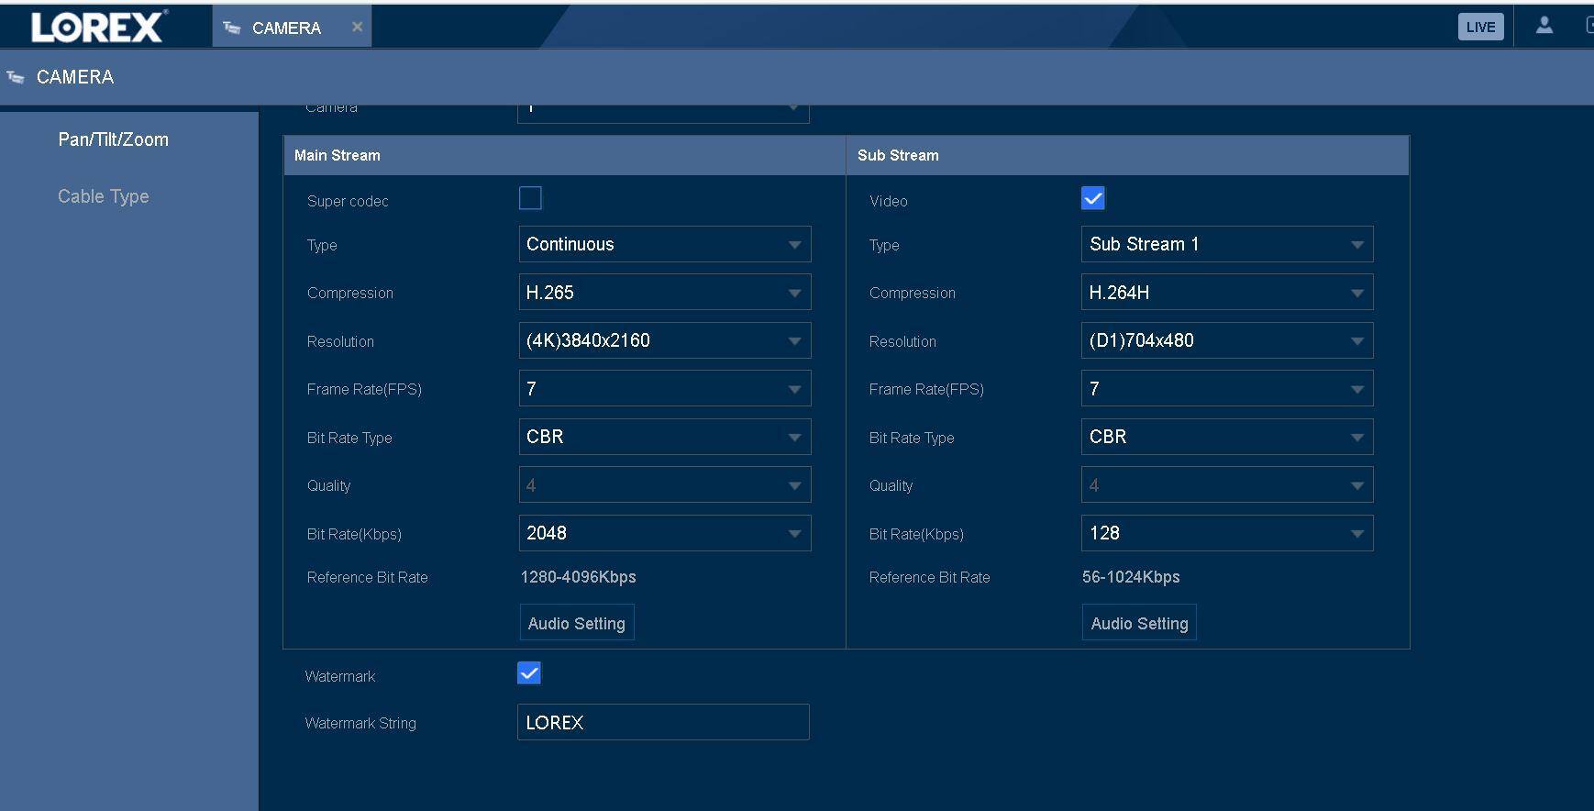
Task: Uncheck the Sub Stream Video checkbox
Action: click(x=1092, y=198)
